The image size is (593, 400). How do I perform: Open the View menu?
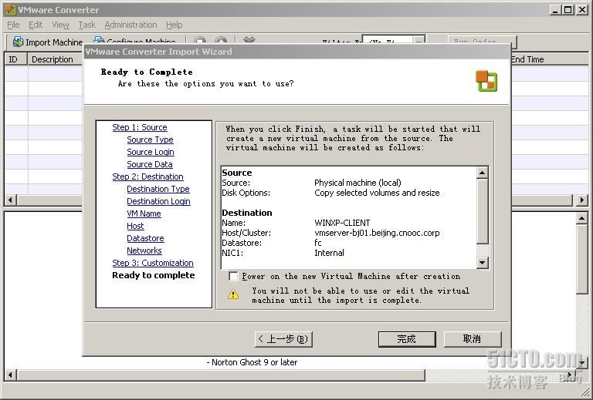coord(60,25)
